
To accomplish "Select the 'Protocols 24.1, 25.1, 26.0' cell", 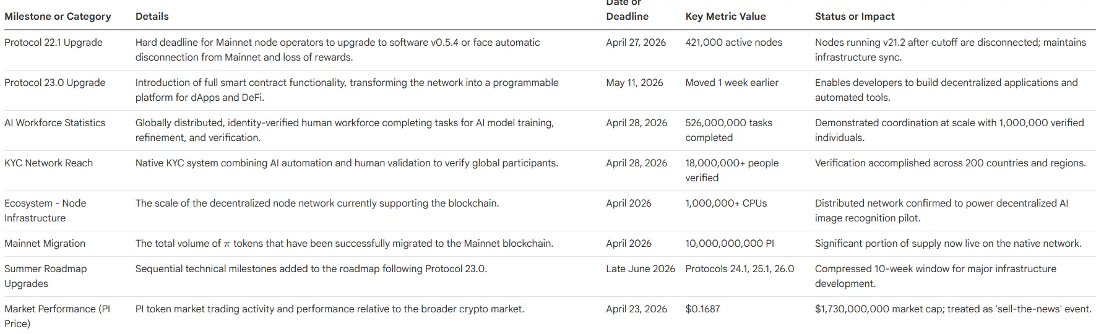I will coord(740,269).
